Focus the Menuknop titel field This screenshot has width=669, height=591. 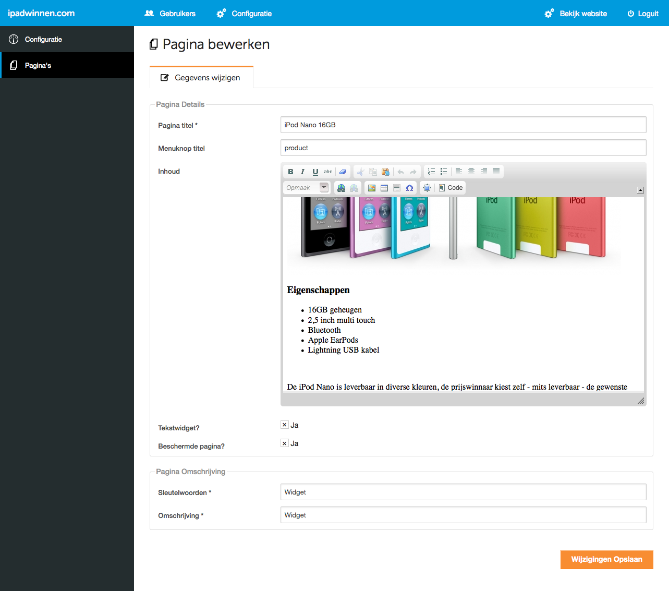(463, 148)
